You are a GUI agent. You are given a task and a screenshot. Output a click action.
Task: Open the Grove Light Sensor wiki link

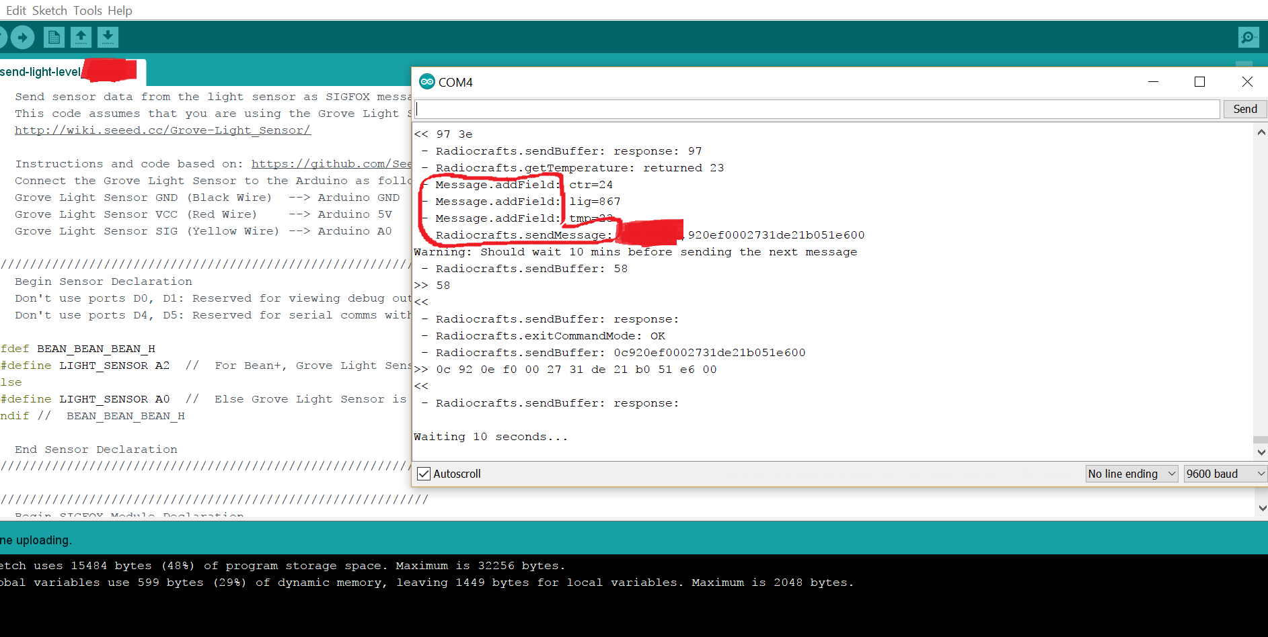pos(162,130)
